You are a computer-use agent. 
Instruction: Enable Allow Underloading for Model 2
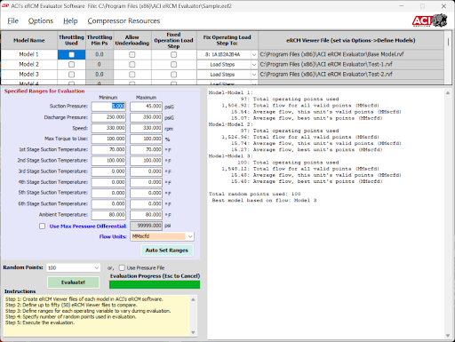tap(132, 64)
